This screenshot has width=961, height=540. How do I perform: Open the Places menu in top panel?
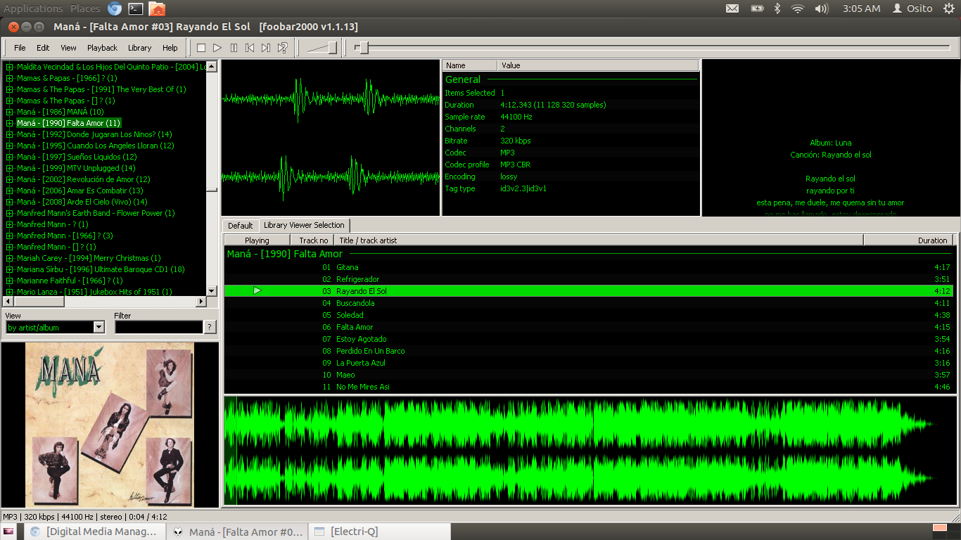[x=85, y=8]
